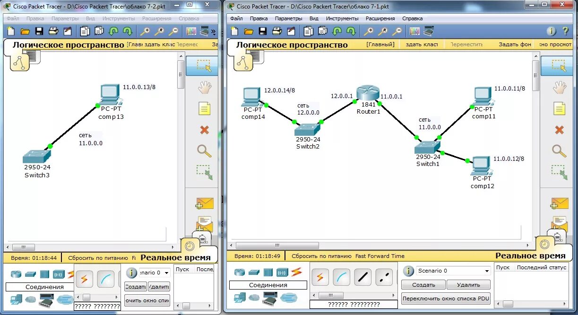The height and width of the screenshot is (315, 578).
Task: Expand toolbar overflow chevron in облако 7-2 window
Action: tap(213, 32)
